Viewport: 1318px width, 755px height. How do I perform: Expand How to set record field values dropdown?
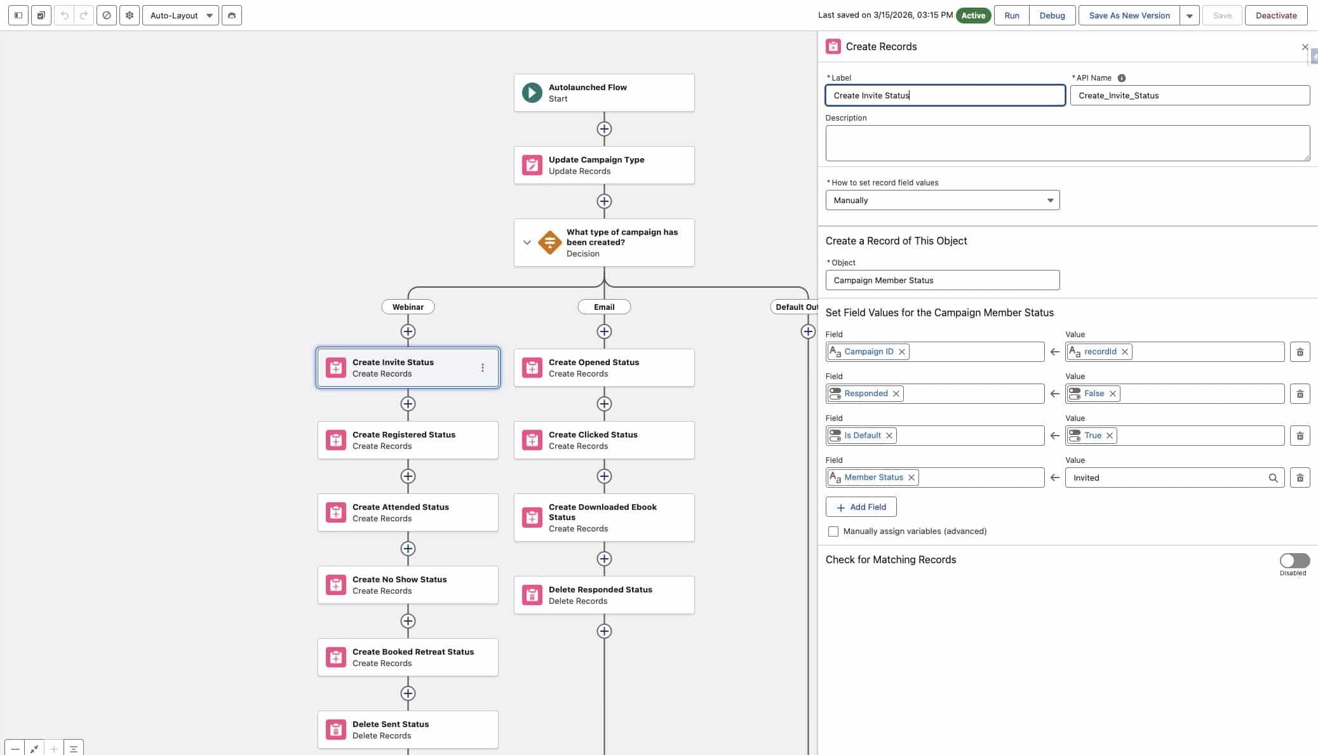click(x=942, y=201)
